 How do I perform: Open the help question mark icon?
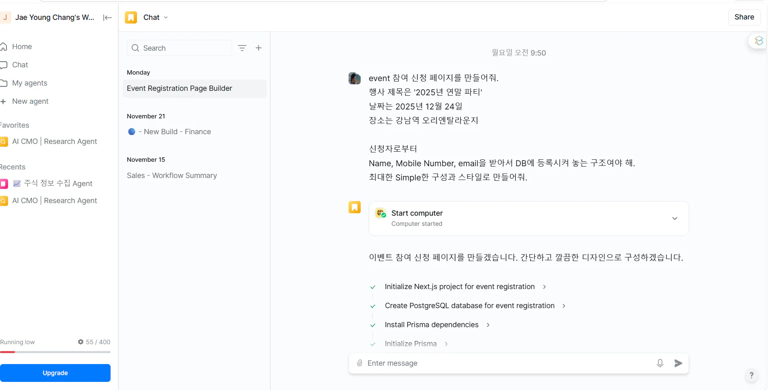point(751,375)
